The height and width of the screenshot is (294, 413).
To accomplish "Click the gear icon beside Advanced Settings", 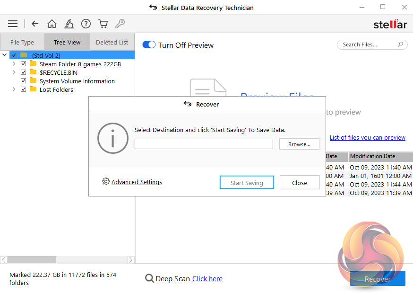I will 106,181.
